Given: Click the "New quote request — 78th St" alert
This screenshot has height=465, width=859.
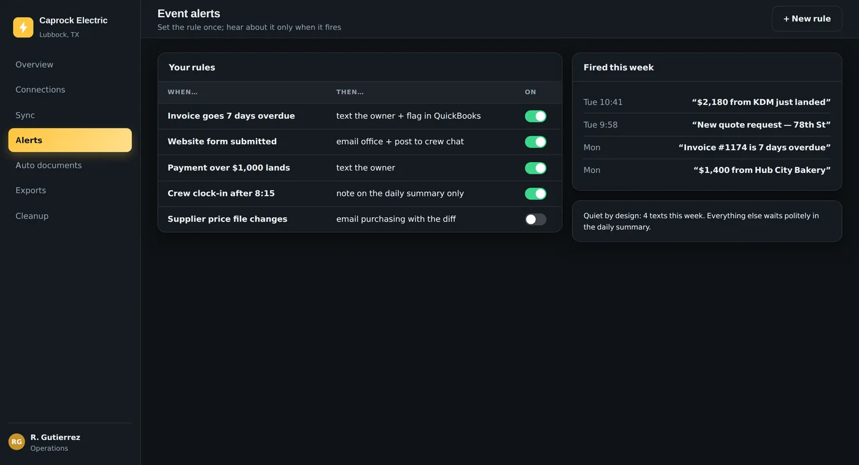Looking at the screenshot, I should [761, 125].
